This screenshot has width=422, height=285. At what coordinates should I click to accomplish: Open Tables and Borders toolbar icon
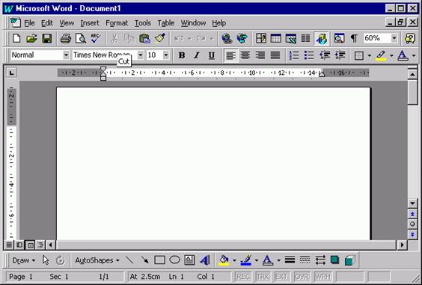[261, 38]
